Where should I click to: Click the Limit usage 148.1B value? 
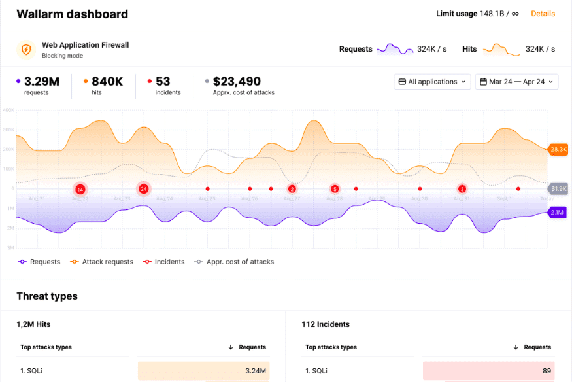click(x=477, y=14)
